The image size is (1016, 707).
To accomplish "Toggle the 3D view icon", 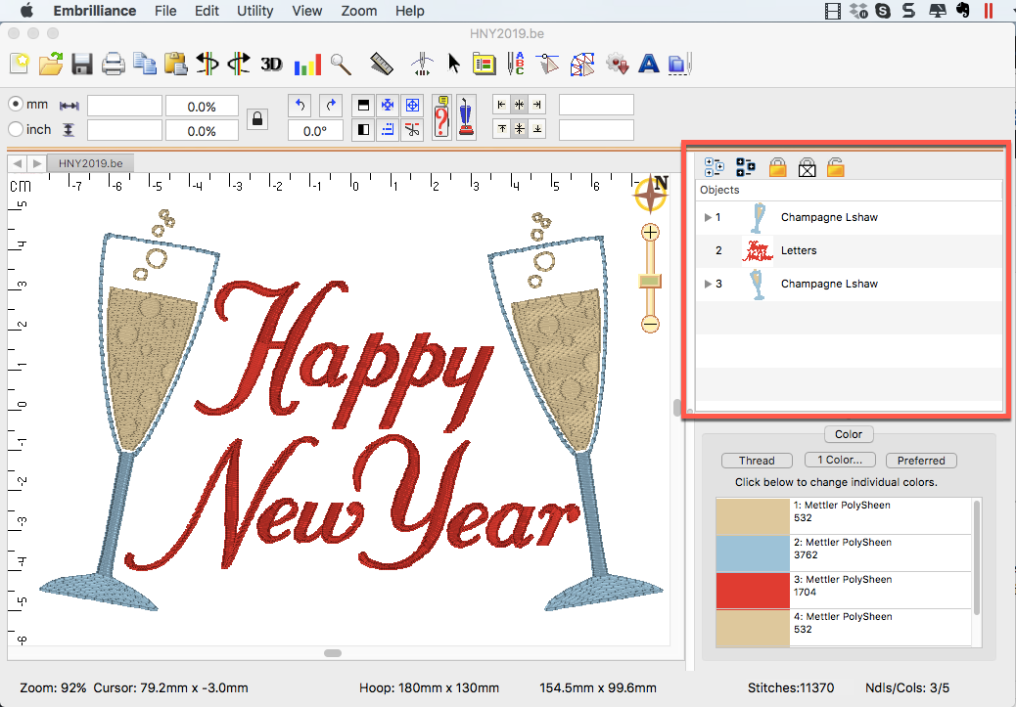I will [271, 65].
